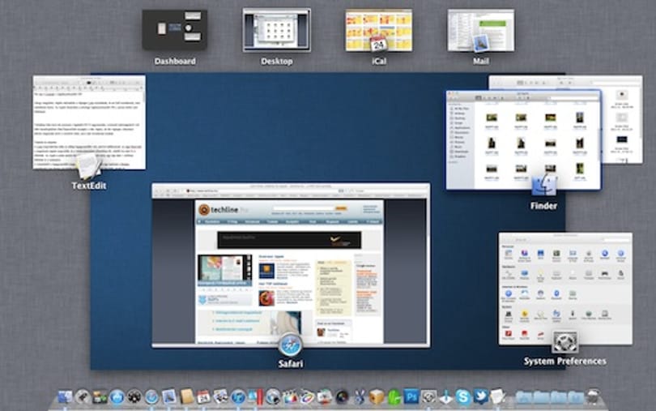Click the TextEdit label under its window

coord(89,186)
